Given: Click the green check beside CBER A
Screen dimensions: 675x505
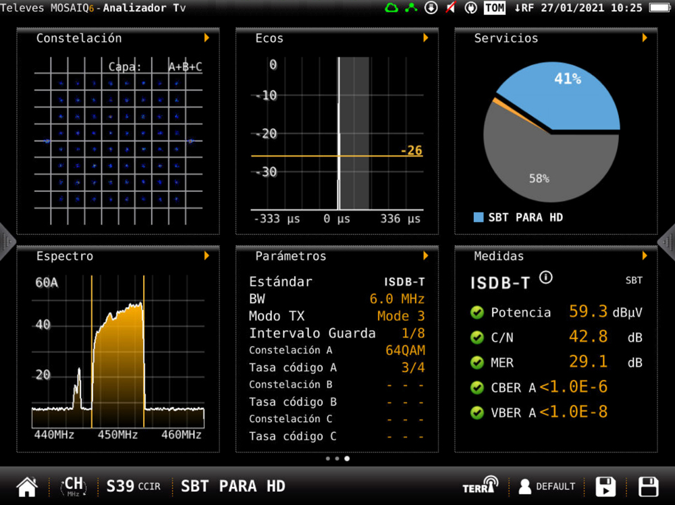Looking at the screenshot, I should (x=477, y=388).
